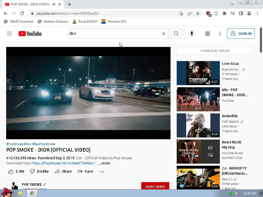Open Malware Database bookmark
Image resolution: width=263 pixels, height=197 pixels.
click(x=53, y=22)
